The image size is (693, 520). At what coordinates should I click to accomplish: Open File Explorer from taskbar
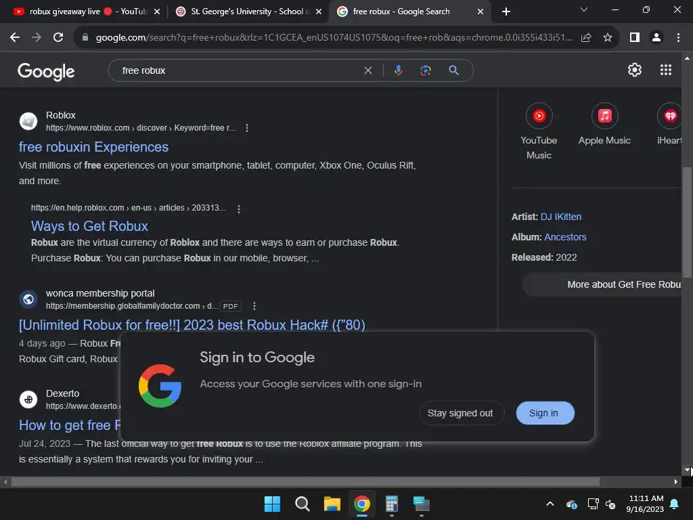[x=332, y=504]
